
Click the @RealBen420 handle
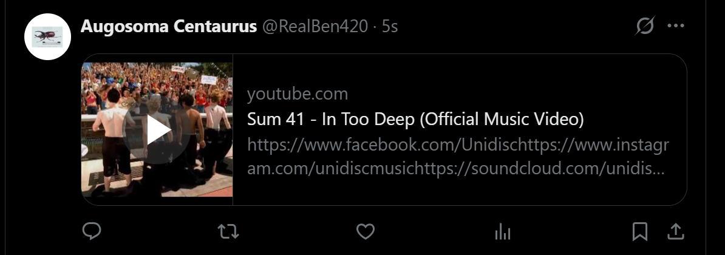315,27
